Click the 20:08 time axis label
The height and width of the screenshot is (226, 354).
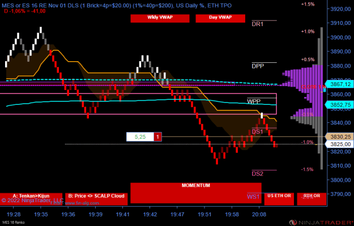[259, 214]
